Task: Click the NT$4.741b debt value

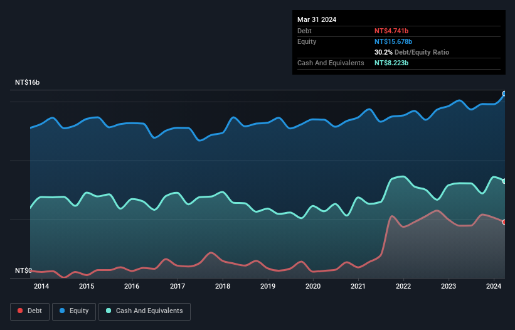Action: coord(391,31)
